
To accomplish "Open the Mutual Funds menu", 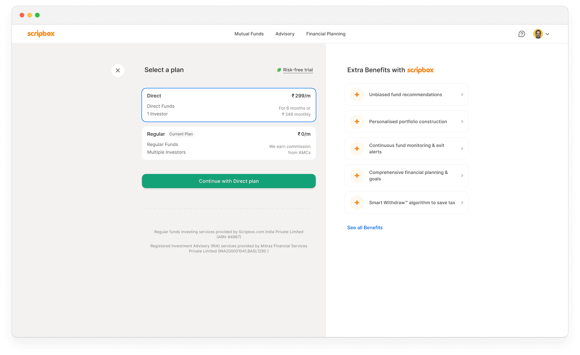I will pyautogui.click(x=249, y=34).
